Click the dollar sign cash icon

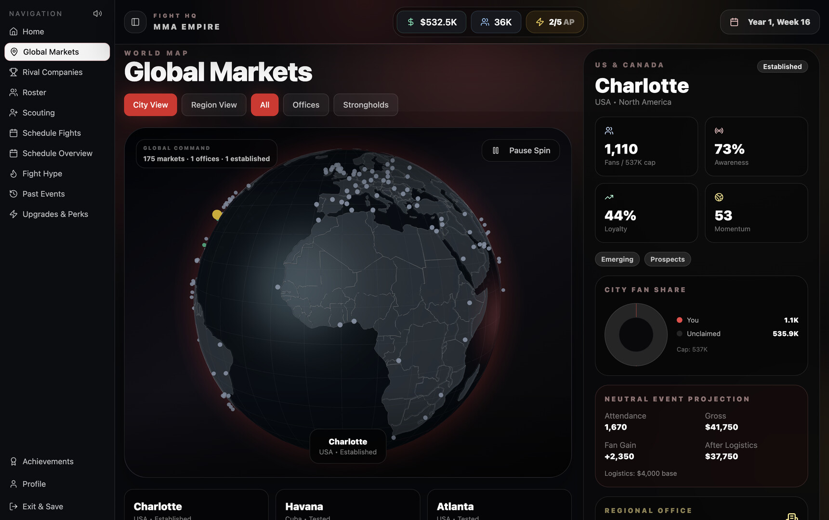coord(410,22)
